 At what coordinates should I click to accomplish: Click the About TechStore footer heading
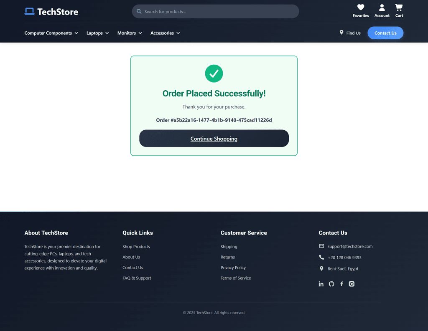pyautogui.click(x=46, y=233)
